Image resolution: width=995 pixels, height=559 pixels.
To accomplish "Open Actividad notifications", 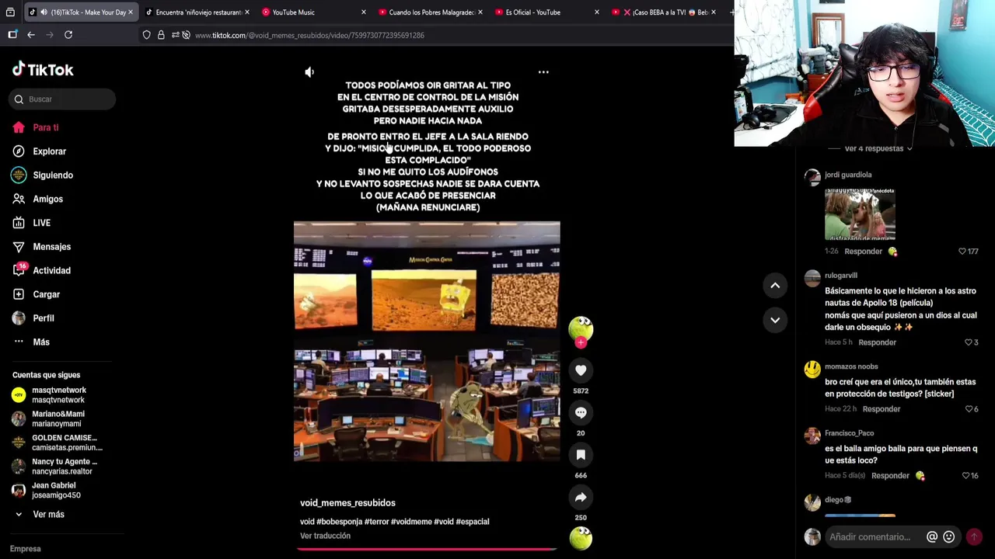I will tap(51, 271).
